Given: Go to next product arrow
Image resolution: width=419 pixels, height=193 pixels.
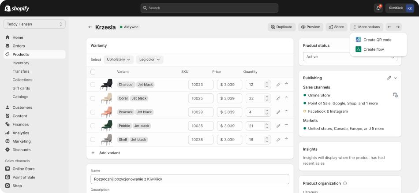Looking at the screenshot, I should pyautogui.click(x=398, y=27).
